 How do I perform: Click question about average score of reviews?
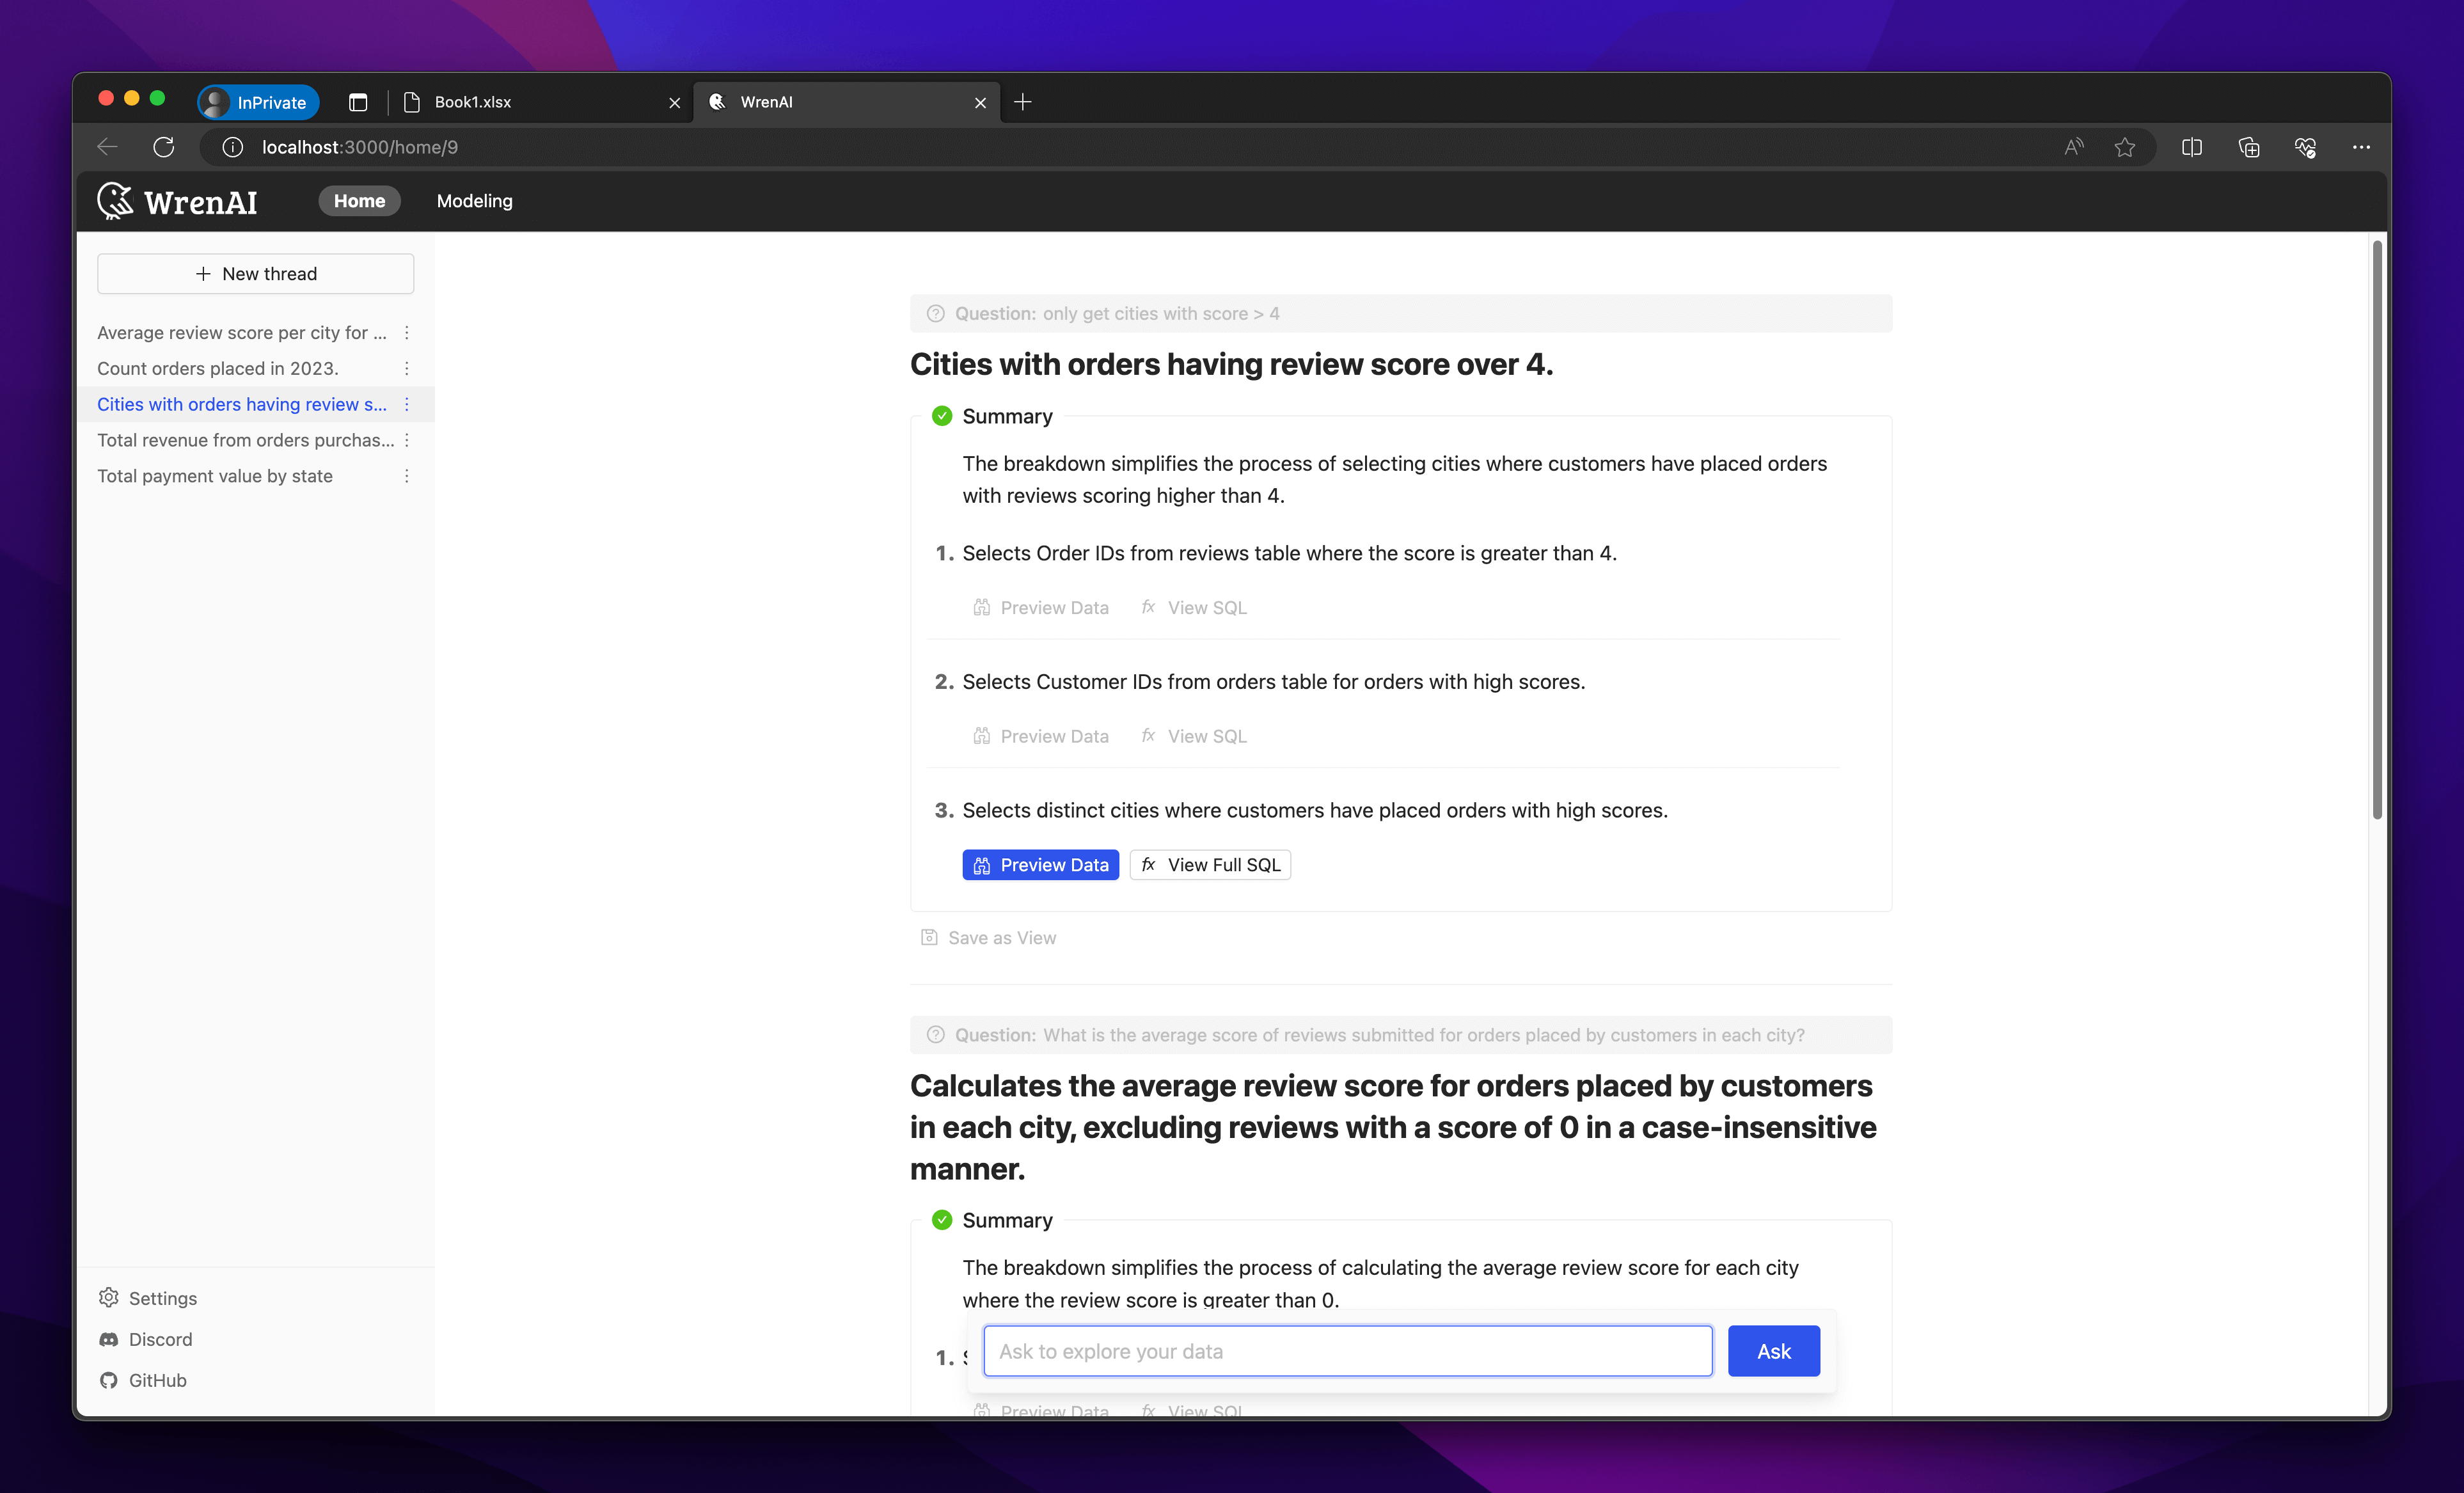(x=1424, y=1036)
